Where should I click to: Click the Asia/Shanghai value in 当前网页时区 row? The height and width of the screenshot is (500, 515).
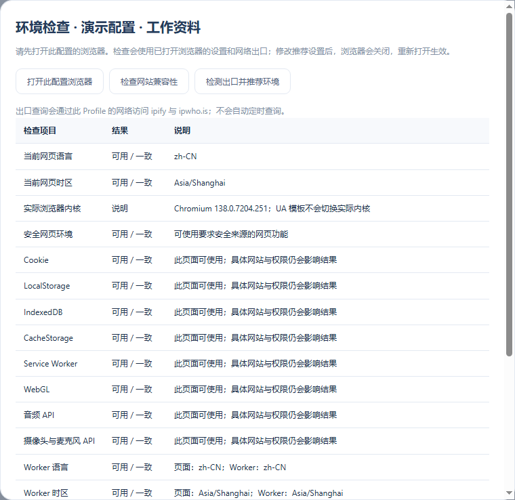coord(200,182)
